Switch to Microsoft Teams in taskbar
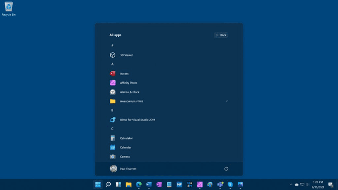The width and height of the screenshot is (338, 190). (220, 185)
